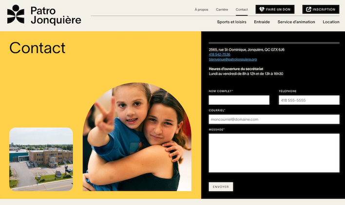Focus the Téléphone input field

coord(309,100)
